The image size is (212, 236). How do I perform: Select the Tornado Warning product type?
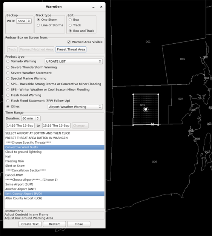coord(8,61)
